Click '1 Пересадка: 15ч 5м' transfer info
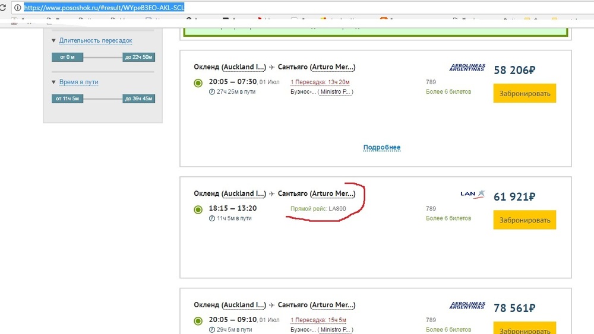 click(318, 320)
